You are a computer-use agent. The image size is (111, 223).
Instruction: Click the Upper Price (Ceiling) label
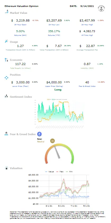(54, 86)
